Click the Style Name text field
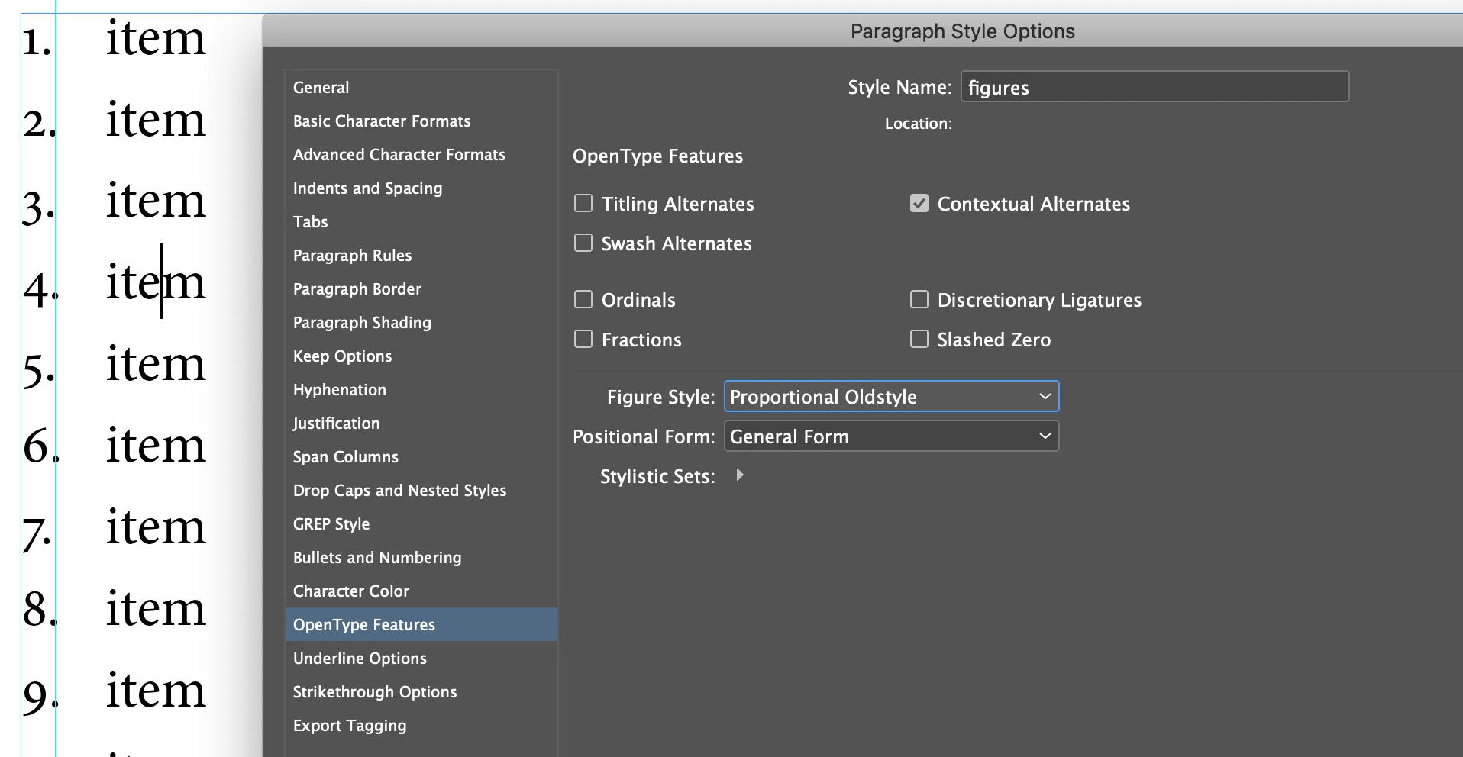This screenshot has width=1463, height=757. point(1154,87)
